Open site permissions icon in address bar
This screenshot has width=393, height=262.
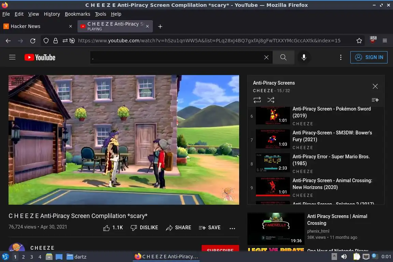tap(65, 41)
